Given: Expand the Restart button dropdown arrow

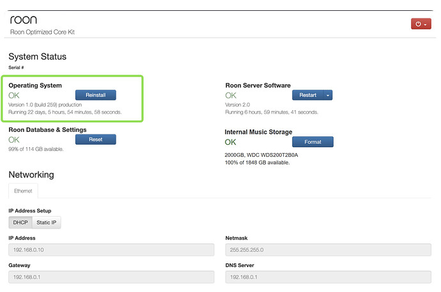Looking at the screenshot, I should coord(328,95).
